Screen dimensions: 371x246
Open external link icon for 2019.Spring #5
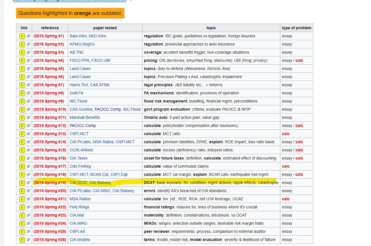28,69
